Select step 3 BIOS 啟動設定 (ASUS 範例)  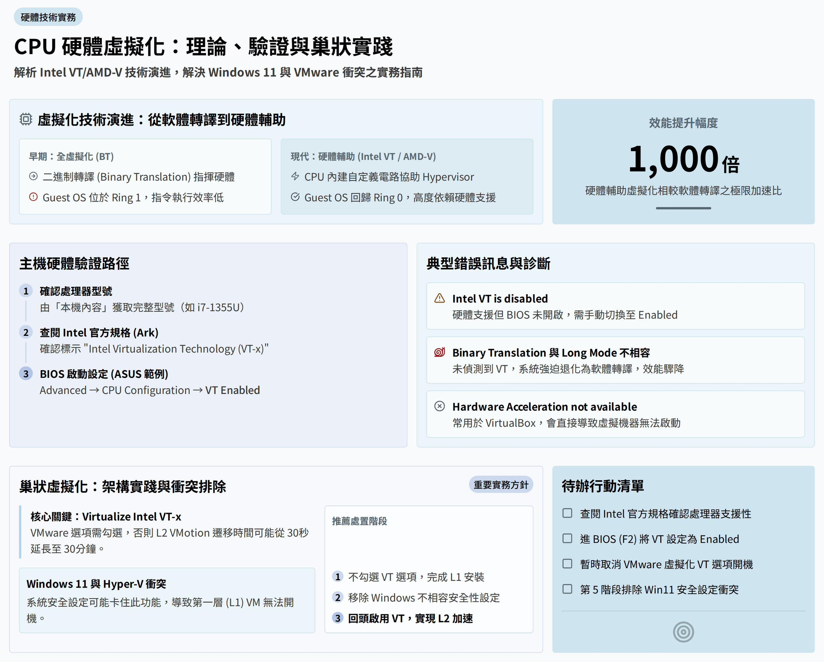pyautogui.click(x=103, y=374)
